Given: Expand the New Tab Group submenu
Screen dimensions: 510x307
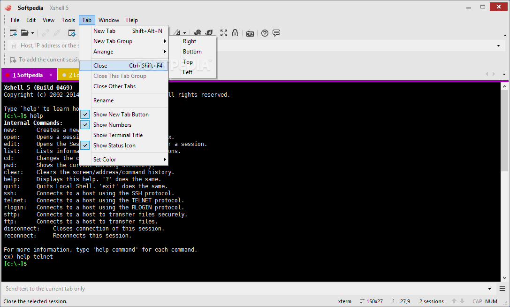Looking at the screenshot, I should 123,41.
